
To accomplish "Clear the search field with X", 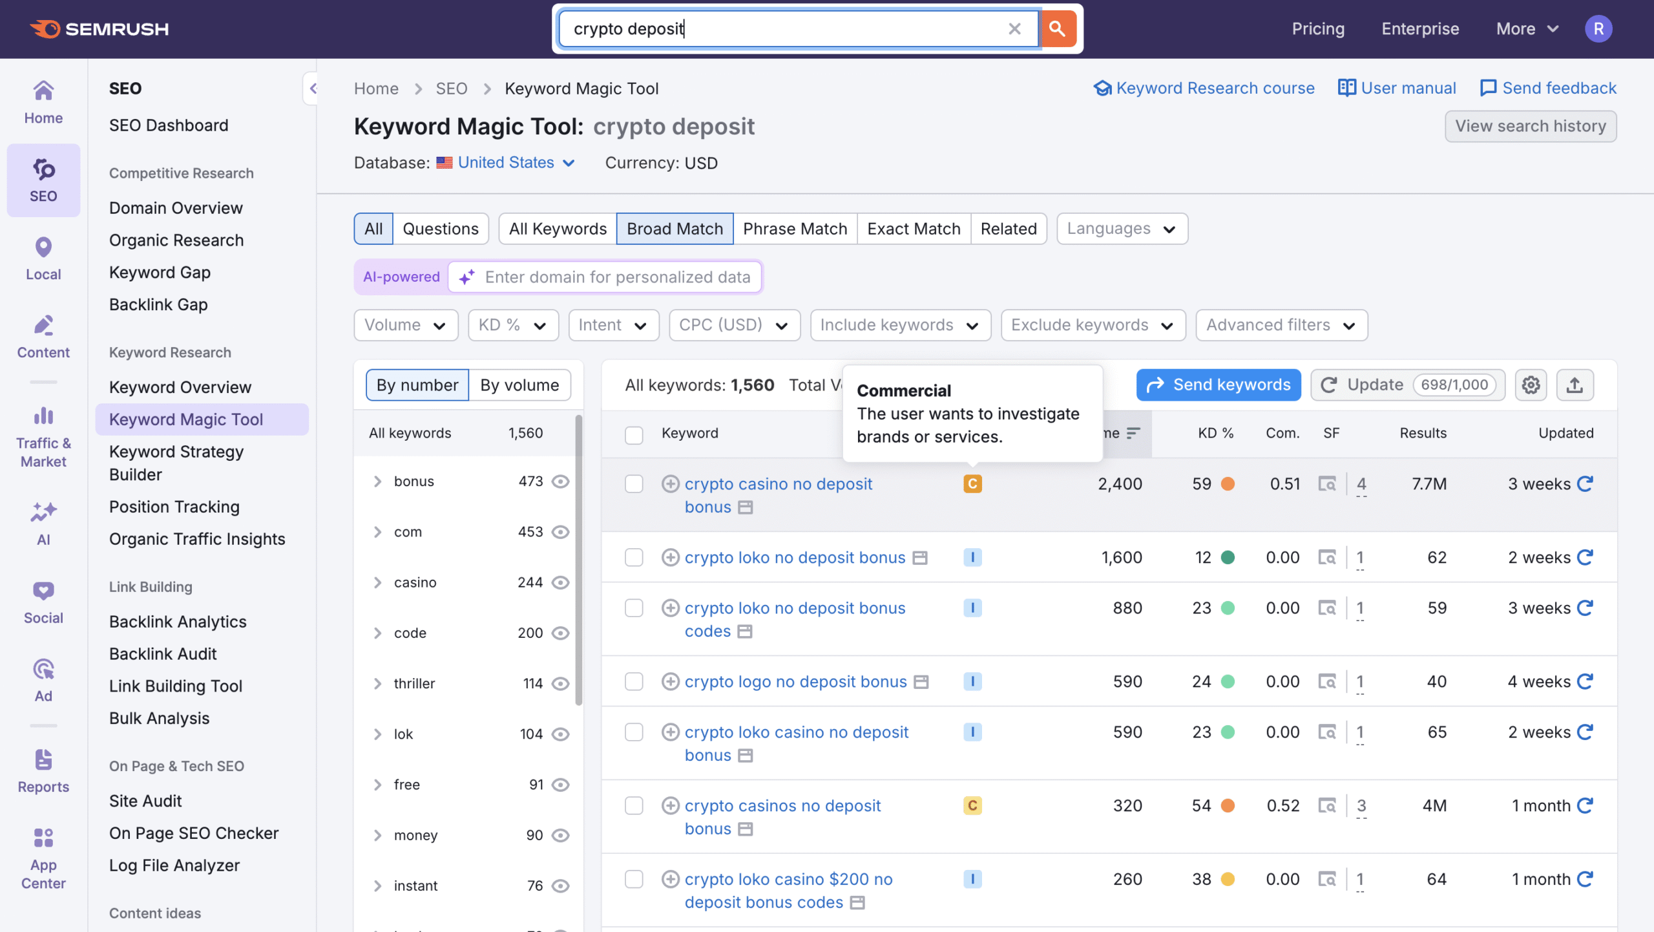I will tap(1014, 29).
